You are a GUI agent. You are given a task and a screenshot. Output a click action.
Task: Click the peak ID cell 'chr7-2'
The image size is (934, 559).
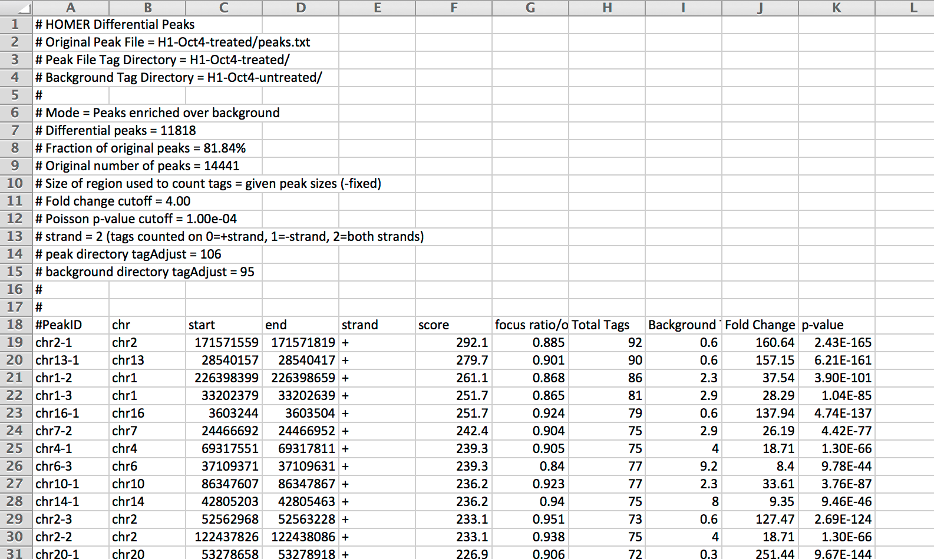(x=71, y=431)
